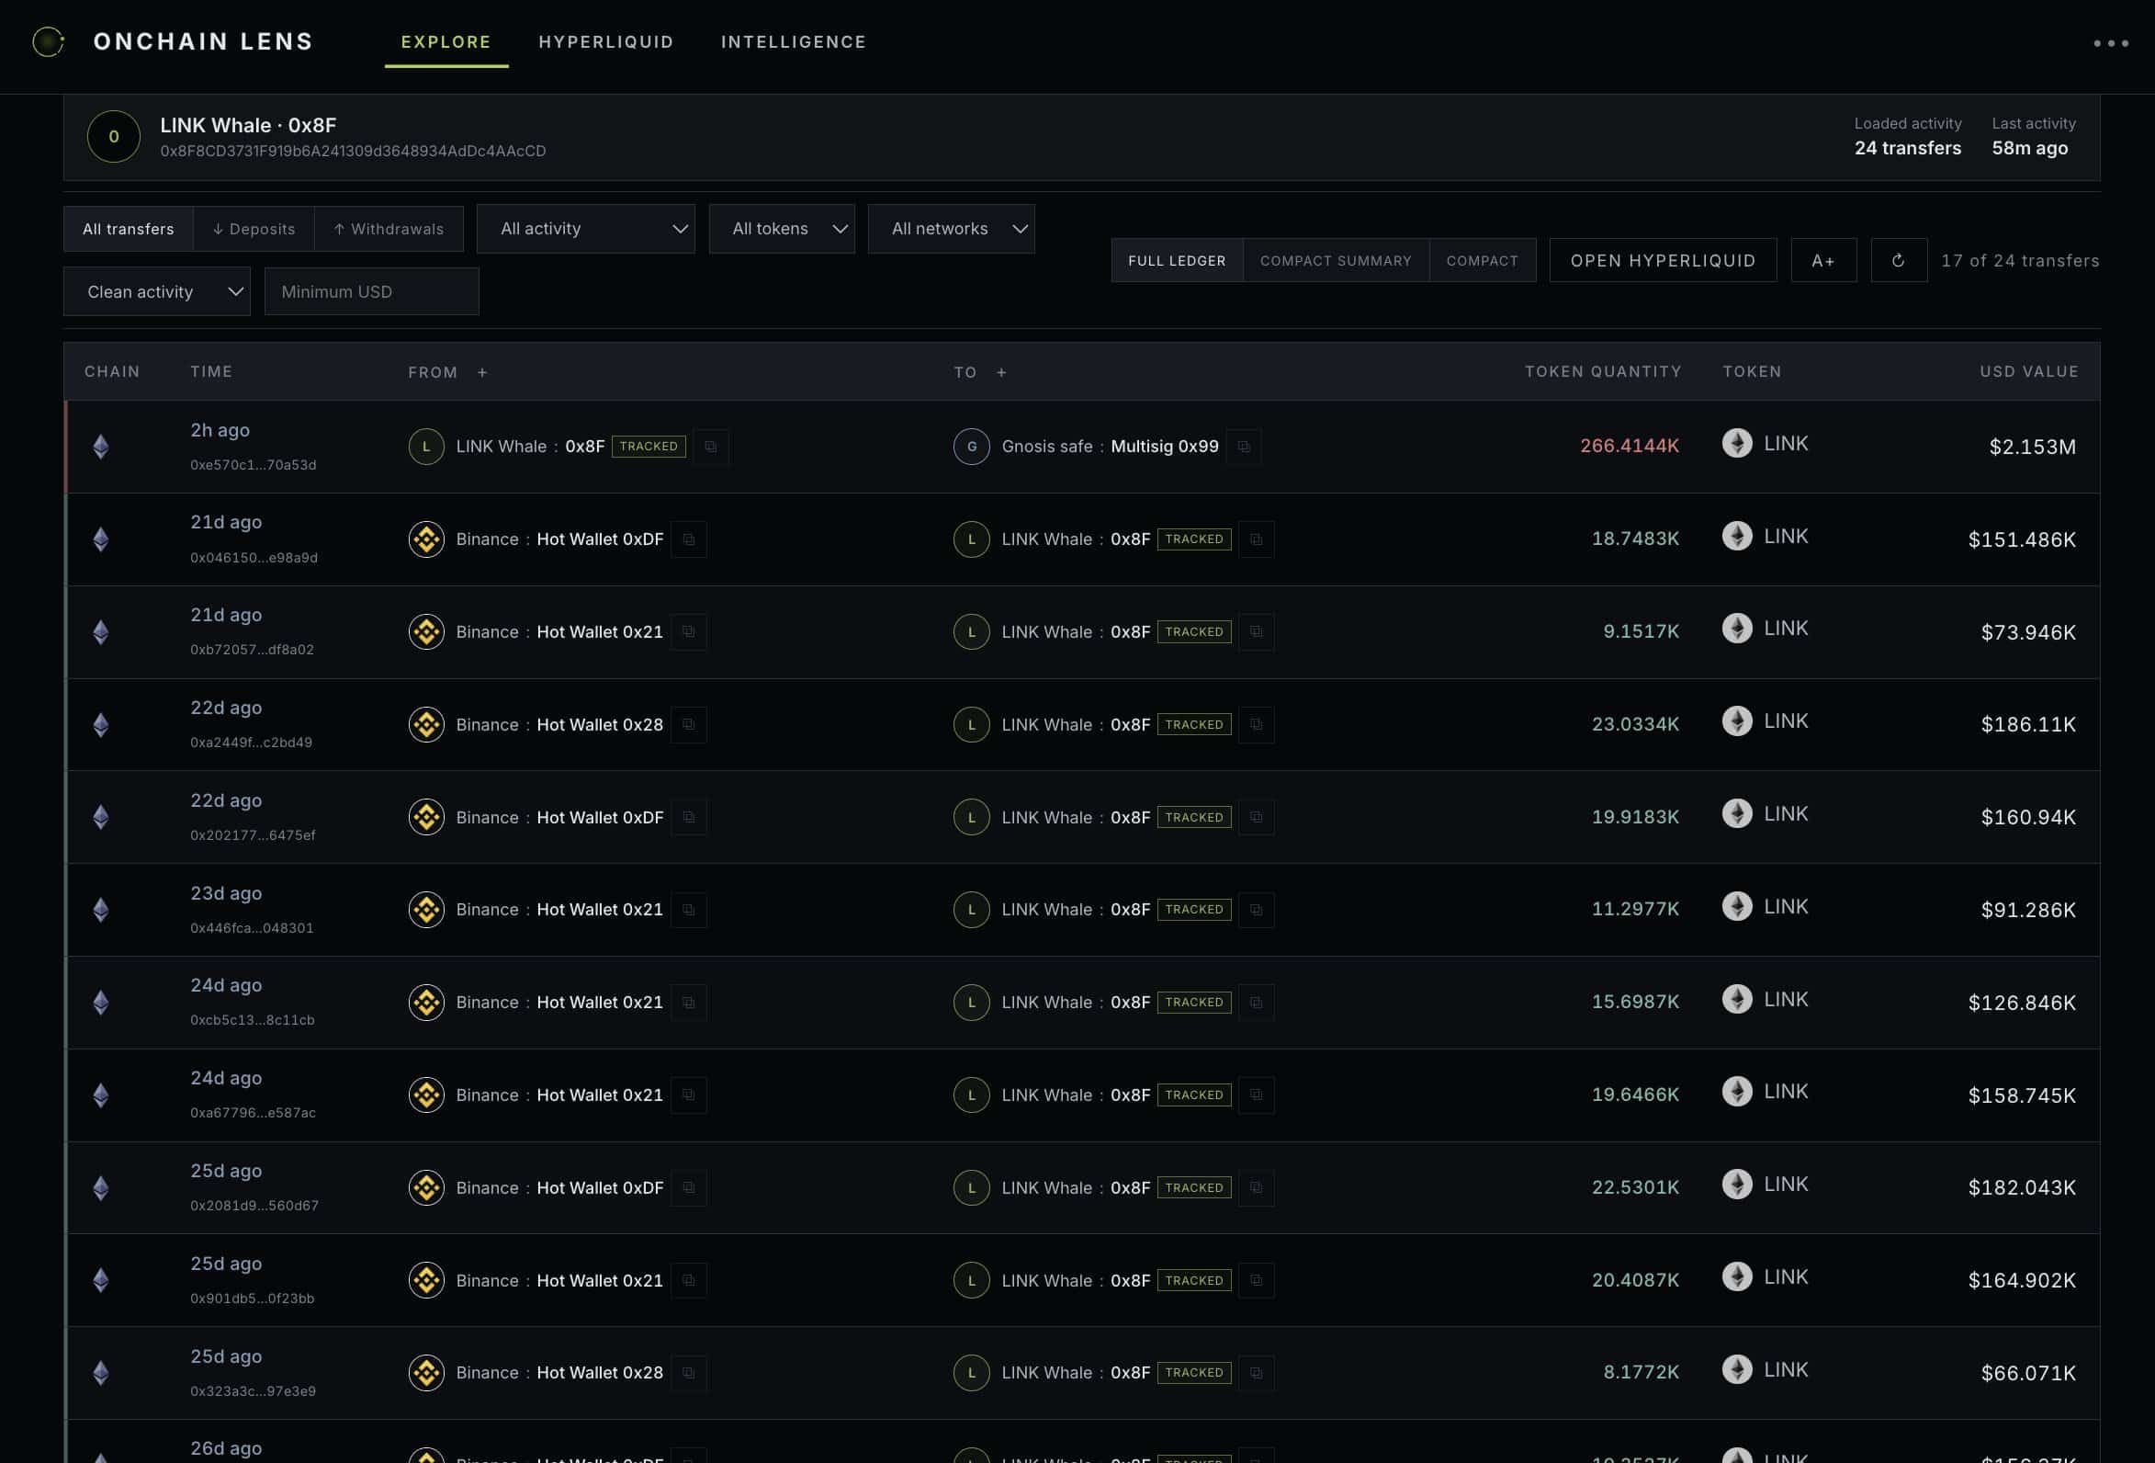Click the Open Hyperliquid button
The width and height of the screenshot is (2155, 1463).
(x=1663, y=261)
